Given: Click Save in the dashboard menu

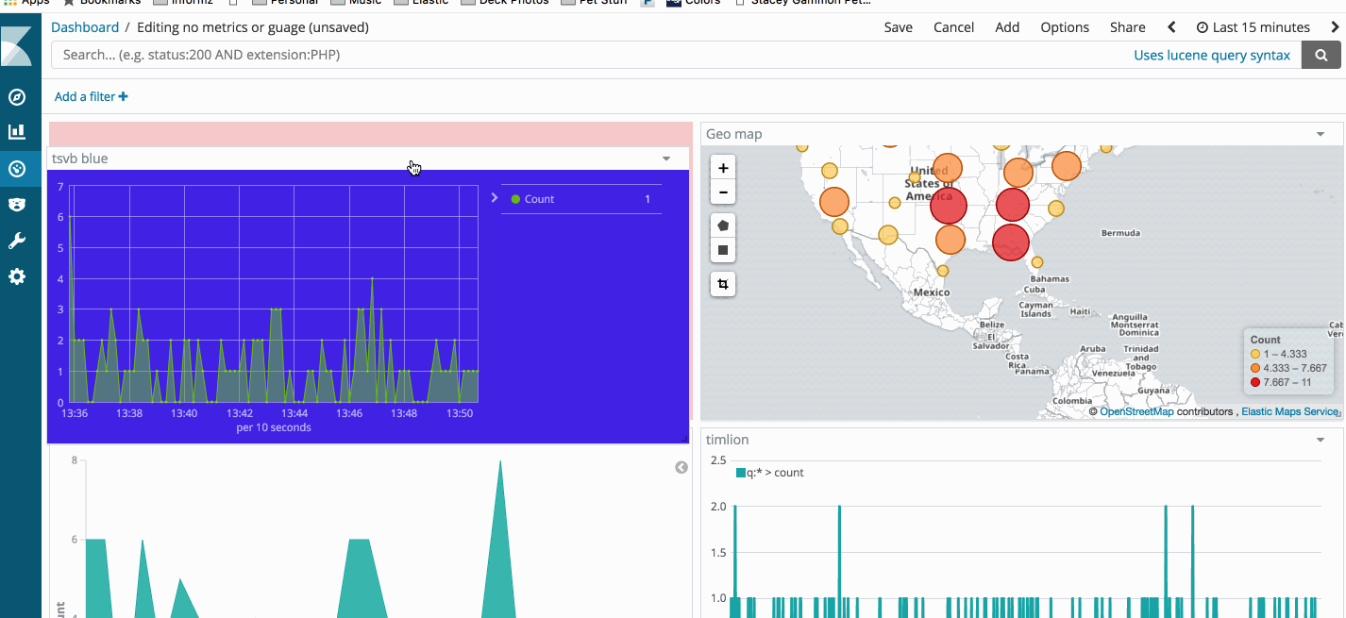Looking at the screenshot, I should pyautogui.click(x=899, y=27).
